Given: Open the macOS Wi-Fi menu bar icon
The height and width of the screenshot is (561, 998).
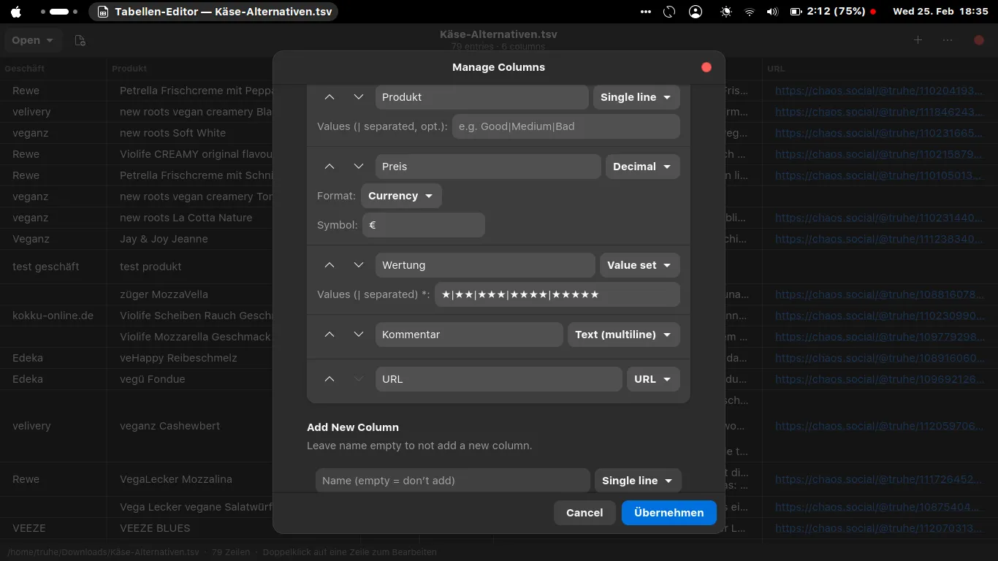Looking at the screenshot, I should coord(749,12).
